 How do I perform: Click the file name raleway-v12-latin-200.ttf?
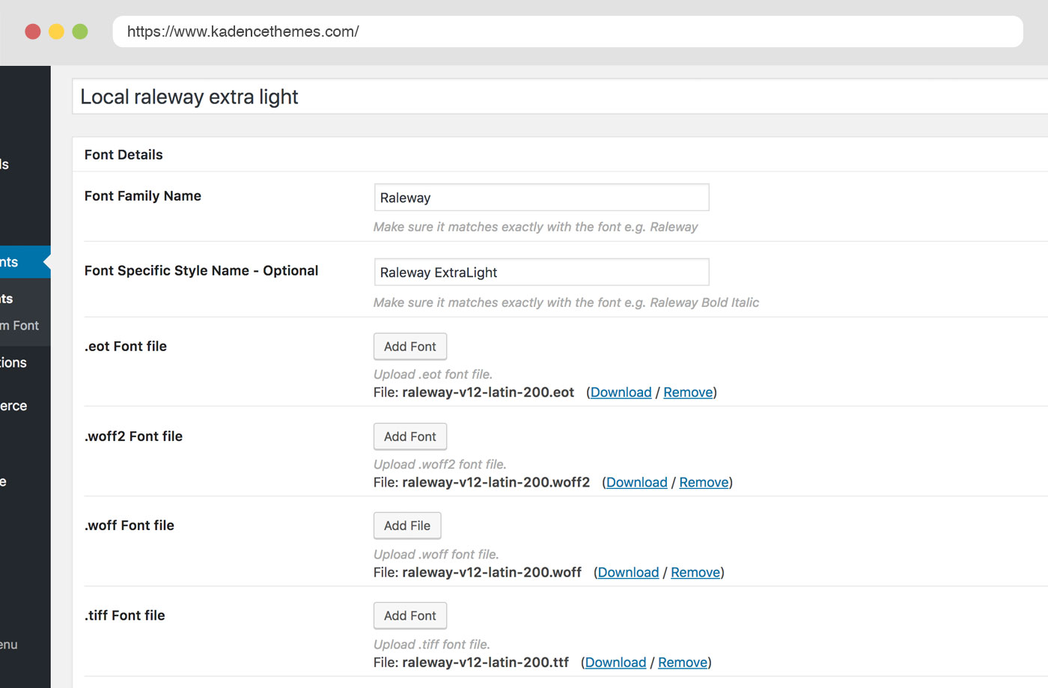coord(486,663)
